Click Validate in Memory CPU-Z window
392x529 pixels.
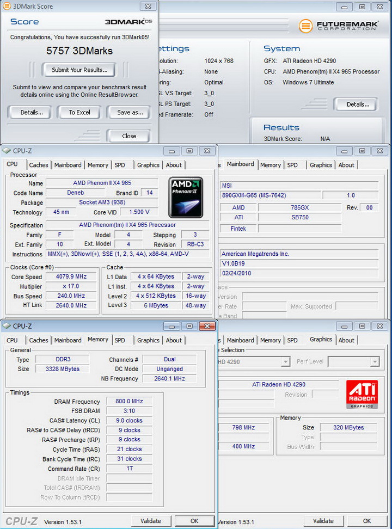151,521
